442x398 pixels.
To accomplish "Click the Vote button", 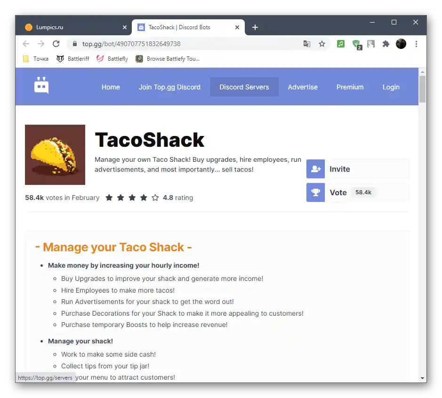I will (x=357, y=192).
